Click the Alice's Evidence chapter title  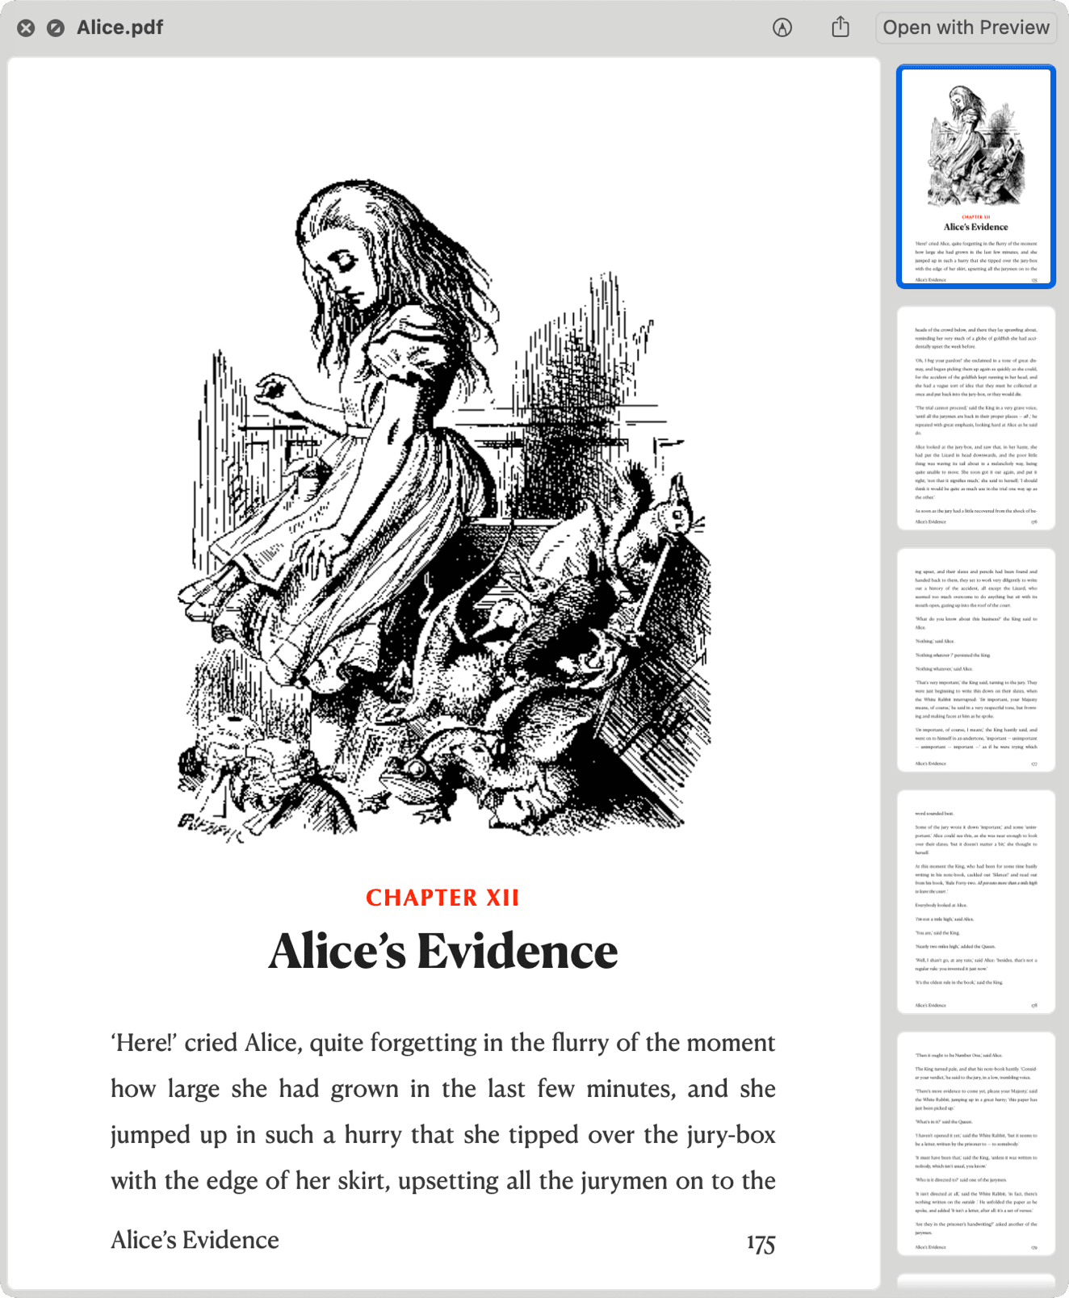(443, 951)
